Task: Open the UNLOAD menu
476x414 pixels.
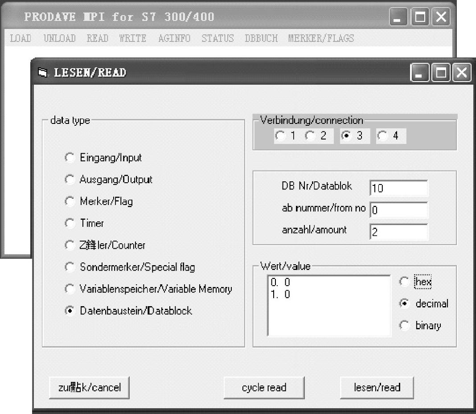Action: click(x=60, y=38)
